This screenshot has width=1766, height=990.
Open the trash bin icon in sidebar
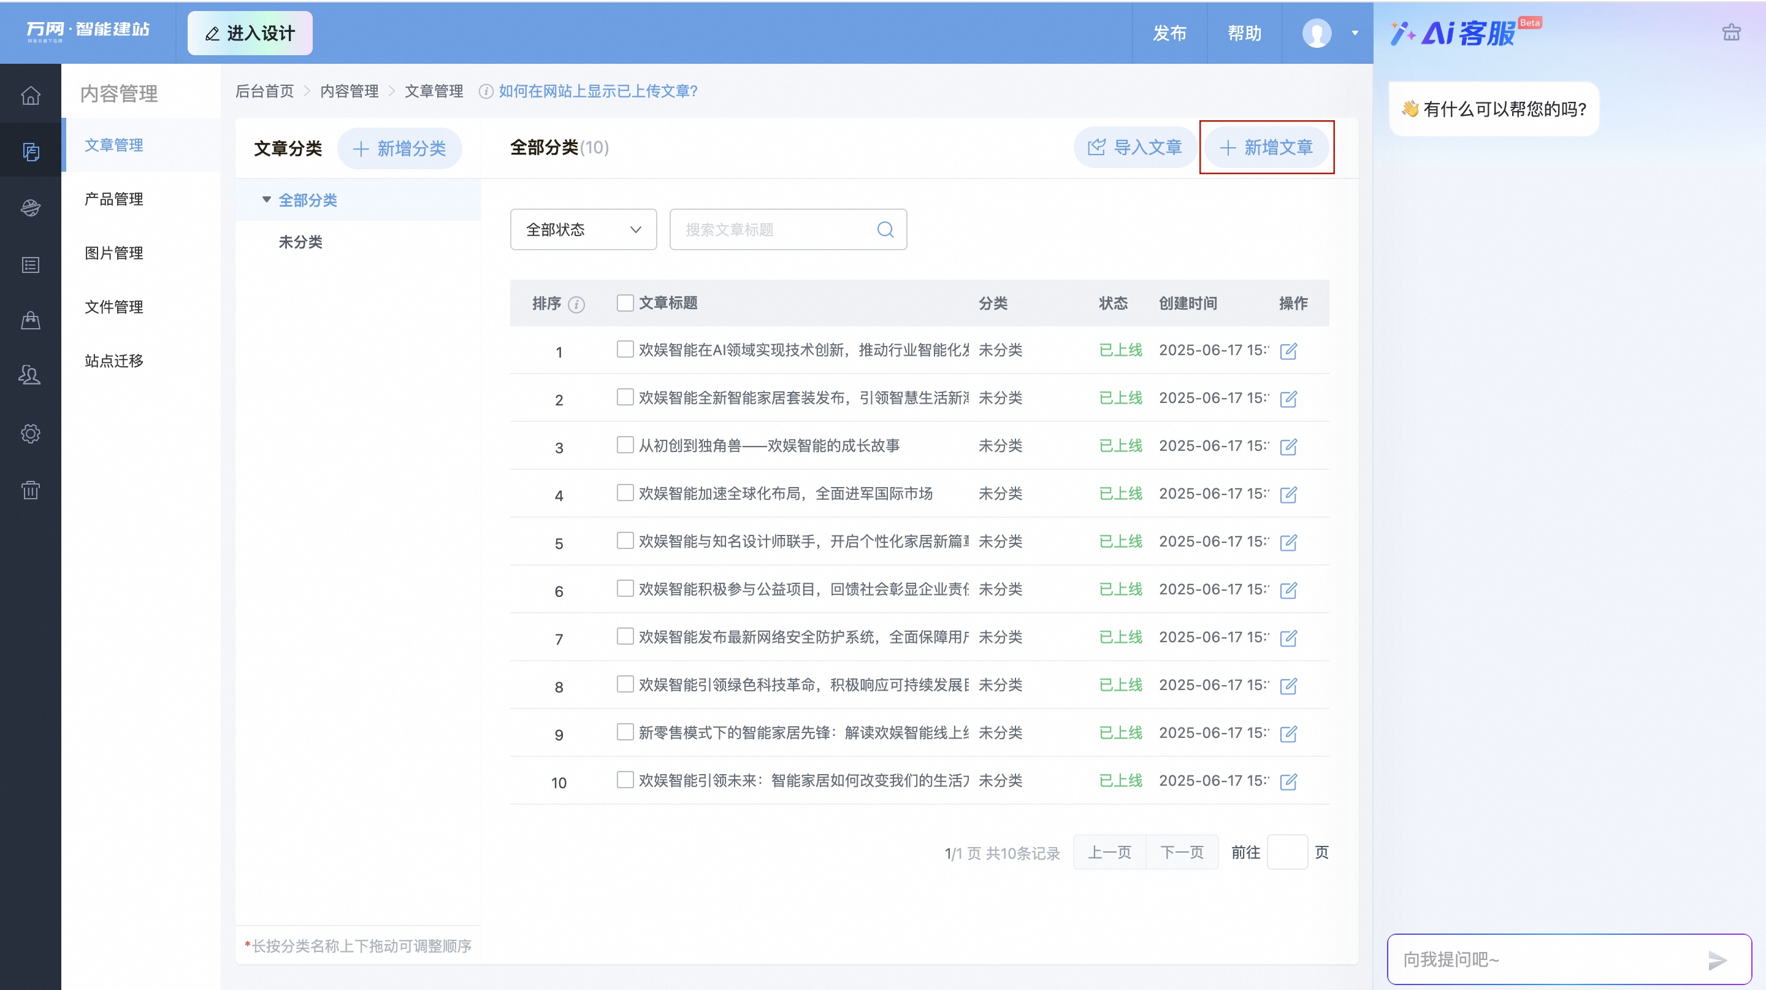[x=30, y=489]
